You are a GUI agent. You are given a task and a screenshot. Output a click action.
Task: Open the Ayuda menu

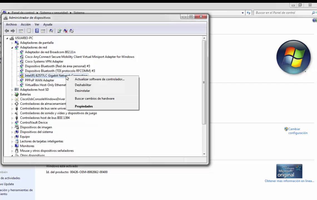coord(48,24)
